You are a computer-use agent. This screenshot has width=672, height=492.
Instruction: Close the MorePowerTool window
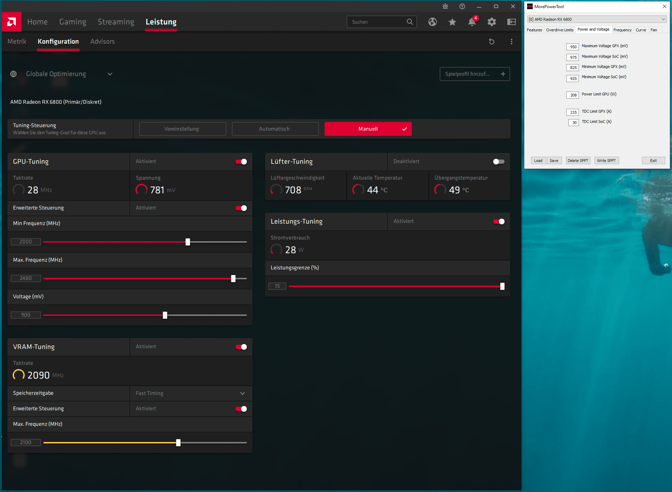(x=665, y=6)
